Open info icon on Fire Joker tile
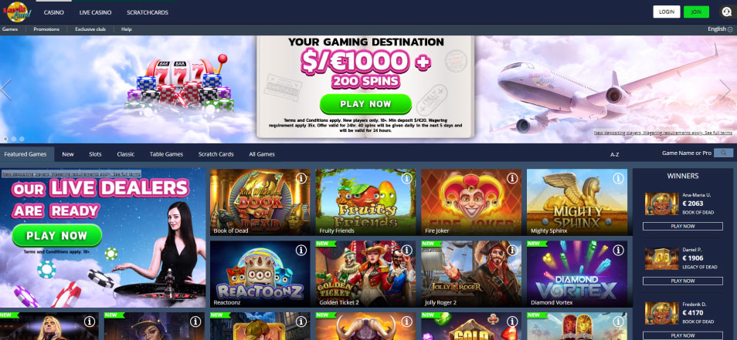This screenshot has height=340, width=737. coord(512,178)
